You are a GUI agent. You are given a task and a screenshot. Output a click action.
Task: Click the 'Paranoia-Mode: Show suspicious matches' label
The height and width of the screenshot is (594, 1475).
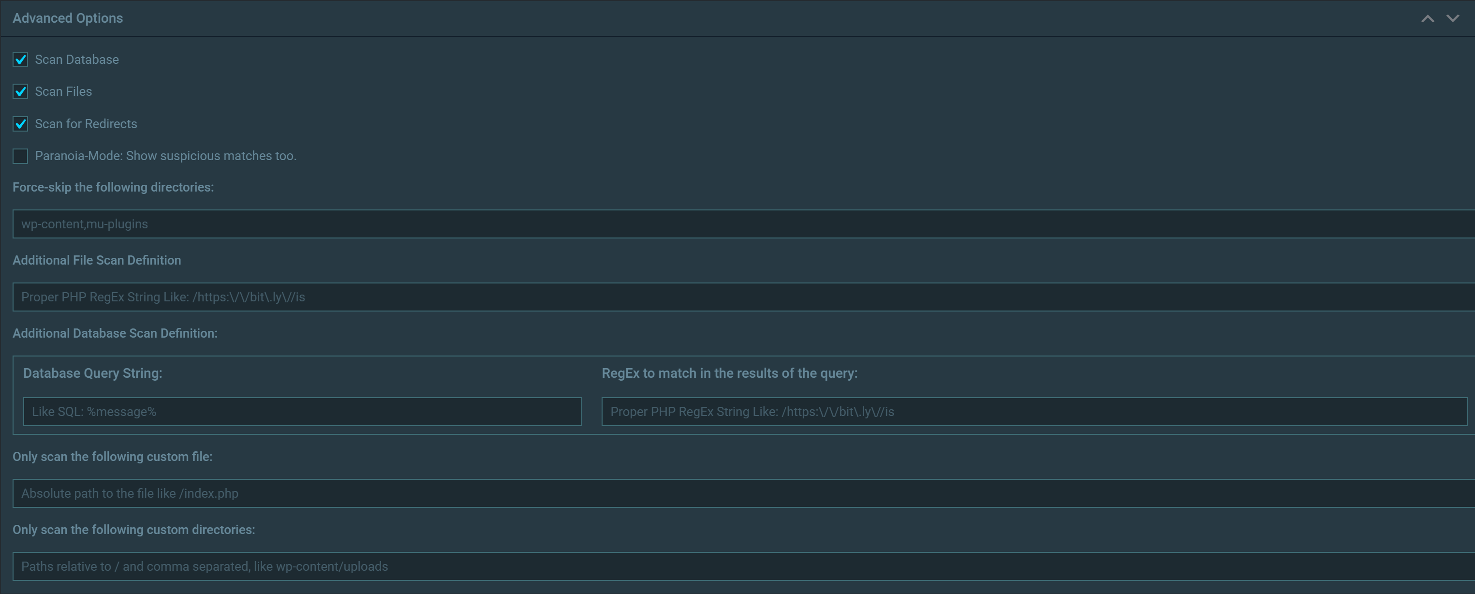(x=165, y=156)
